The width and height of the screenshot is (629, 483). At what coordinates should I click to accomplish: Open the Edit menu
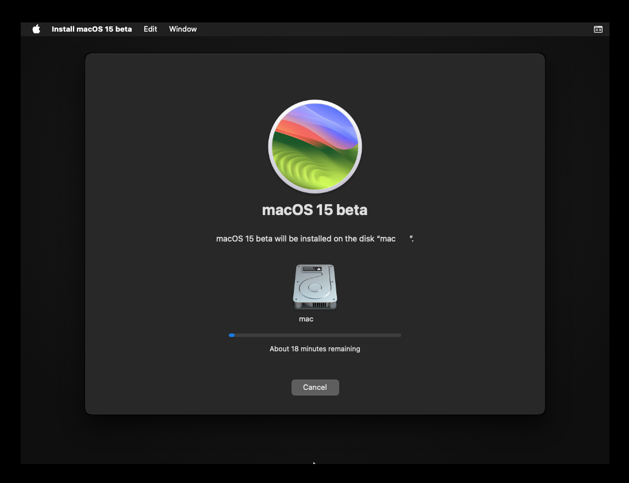[151, 29]
